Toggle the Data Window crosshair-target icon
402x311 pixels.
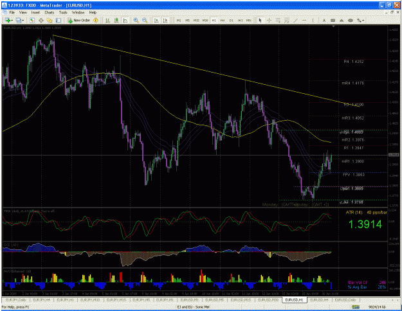click(41, 20)
